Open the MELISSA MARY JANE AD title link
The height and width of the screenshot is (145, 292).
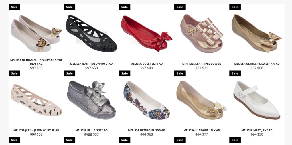(257, 130)
